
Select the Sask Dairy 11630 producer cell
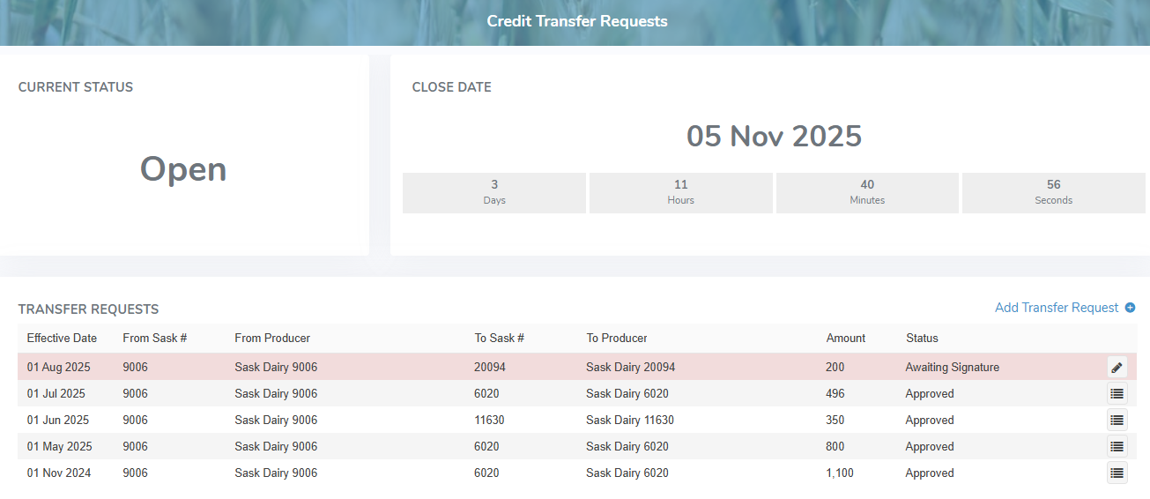coord(630,421)
